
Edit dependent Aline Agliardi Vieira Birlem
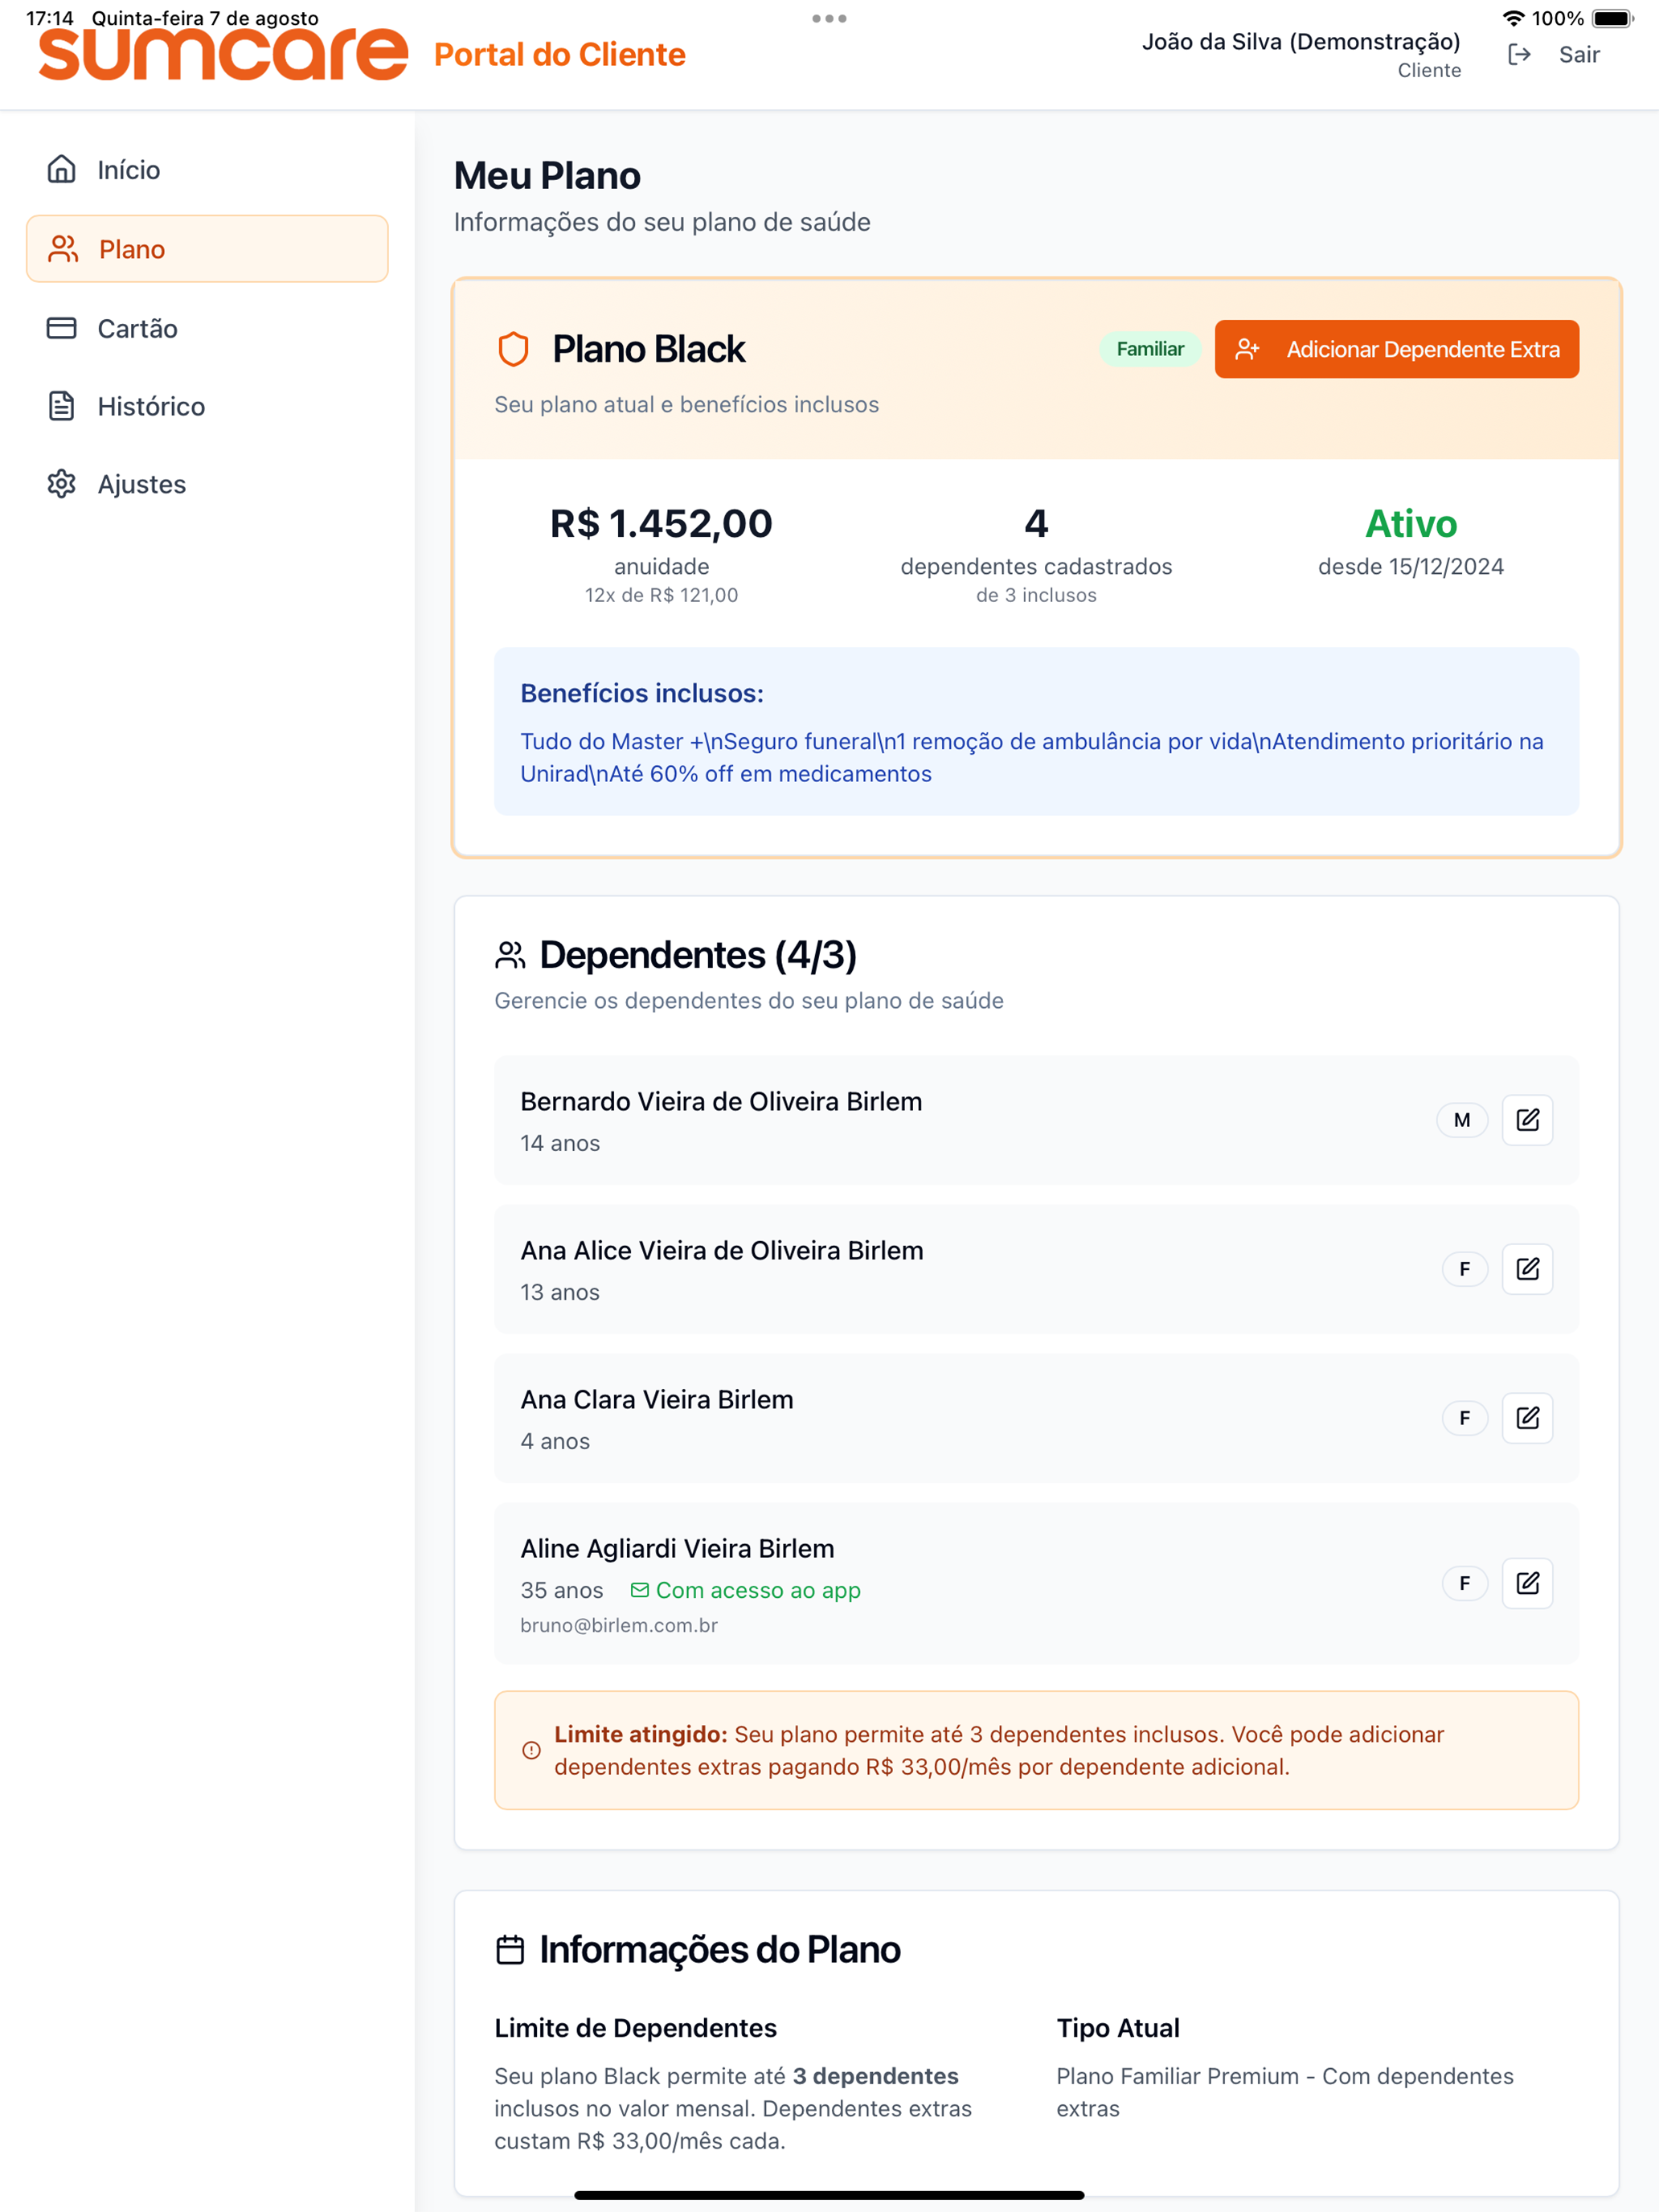pyautogui.click(x=1527, y=1583)
